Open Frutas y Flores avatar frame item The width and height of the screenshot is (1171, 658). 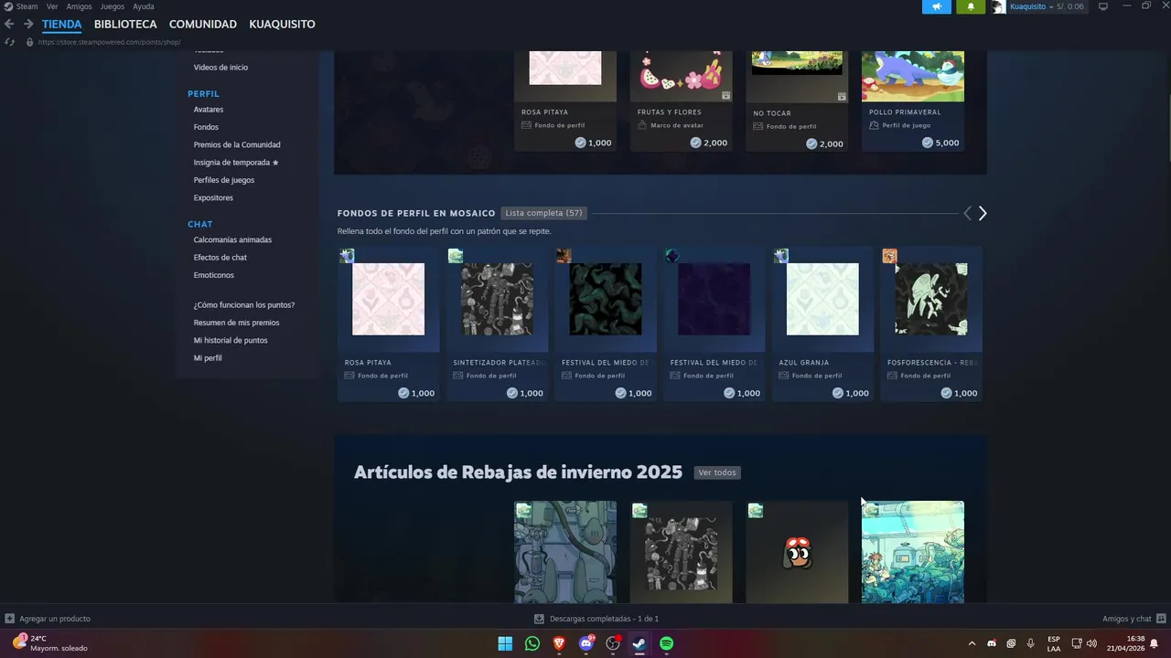tap(682, 101)
